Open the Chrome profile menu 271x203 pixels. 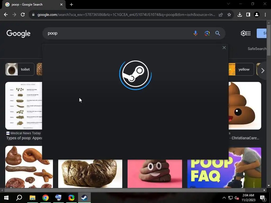(257, 15)
